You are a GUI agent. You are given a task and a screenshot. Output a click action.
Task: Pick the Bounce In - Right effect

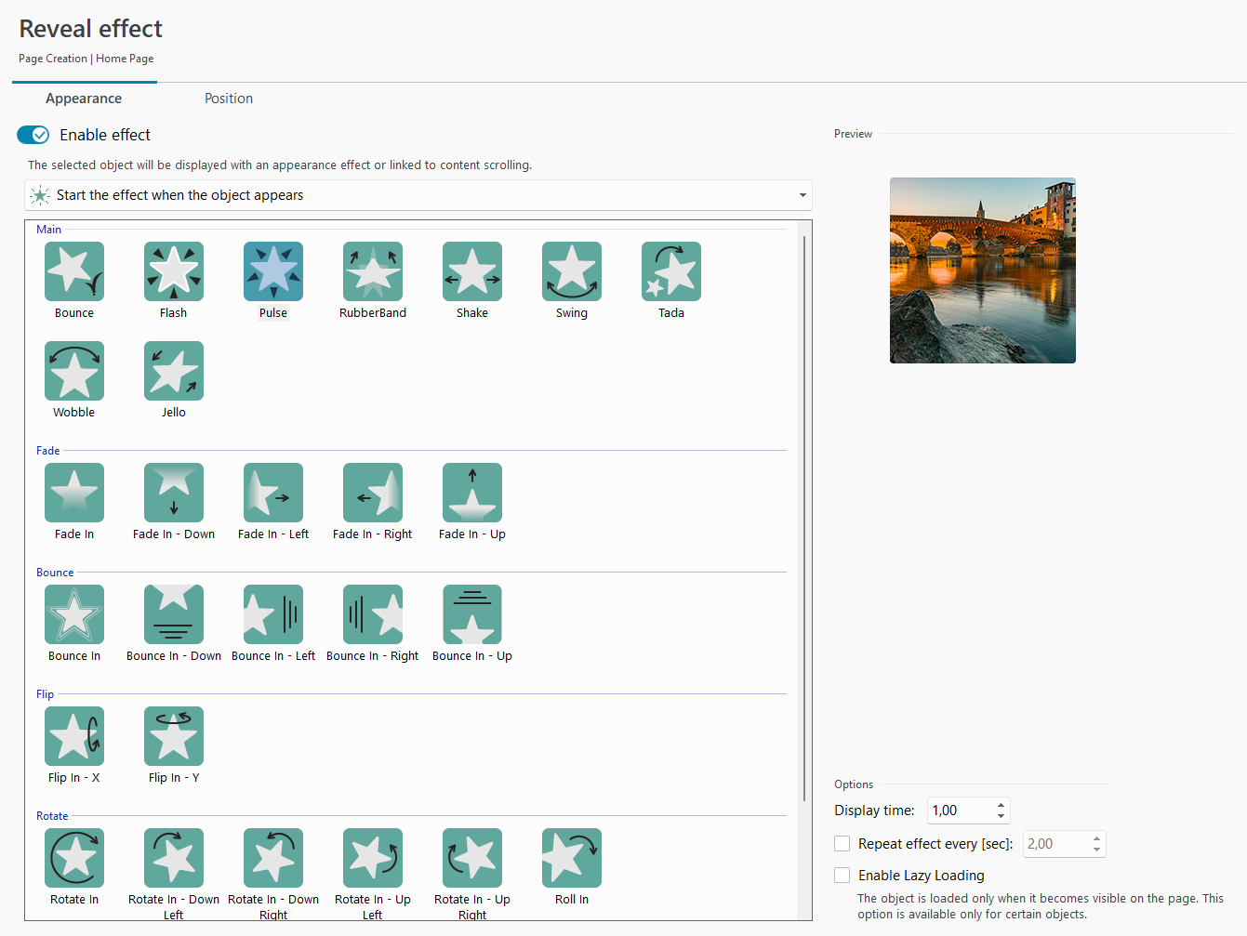tap(373, 614)
